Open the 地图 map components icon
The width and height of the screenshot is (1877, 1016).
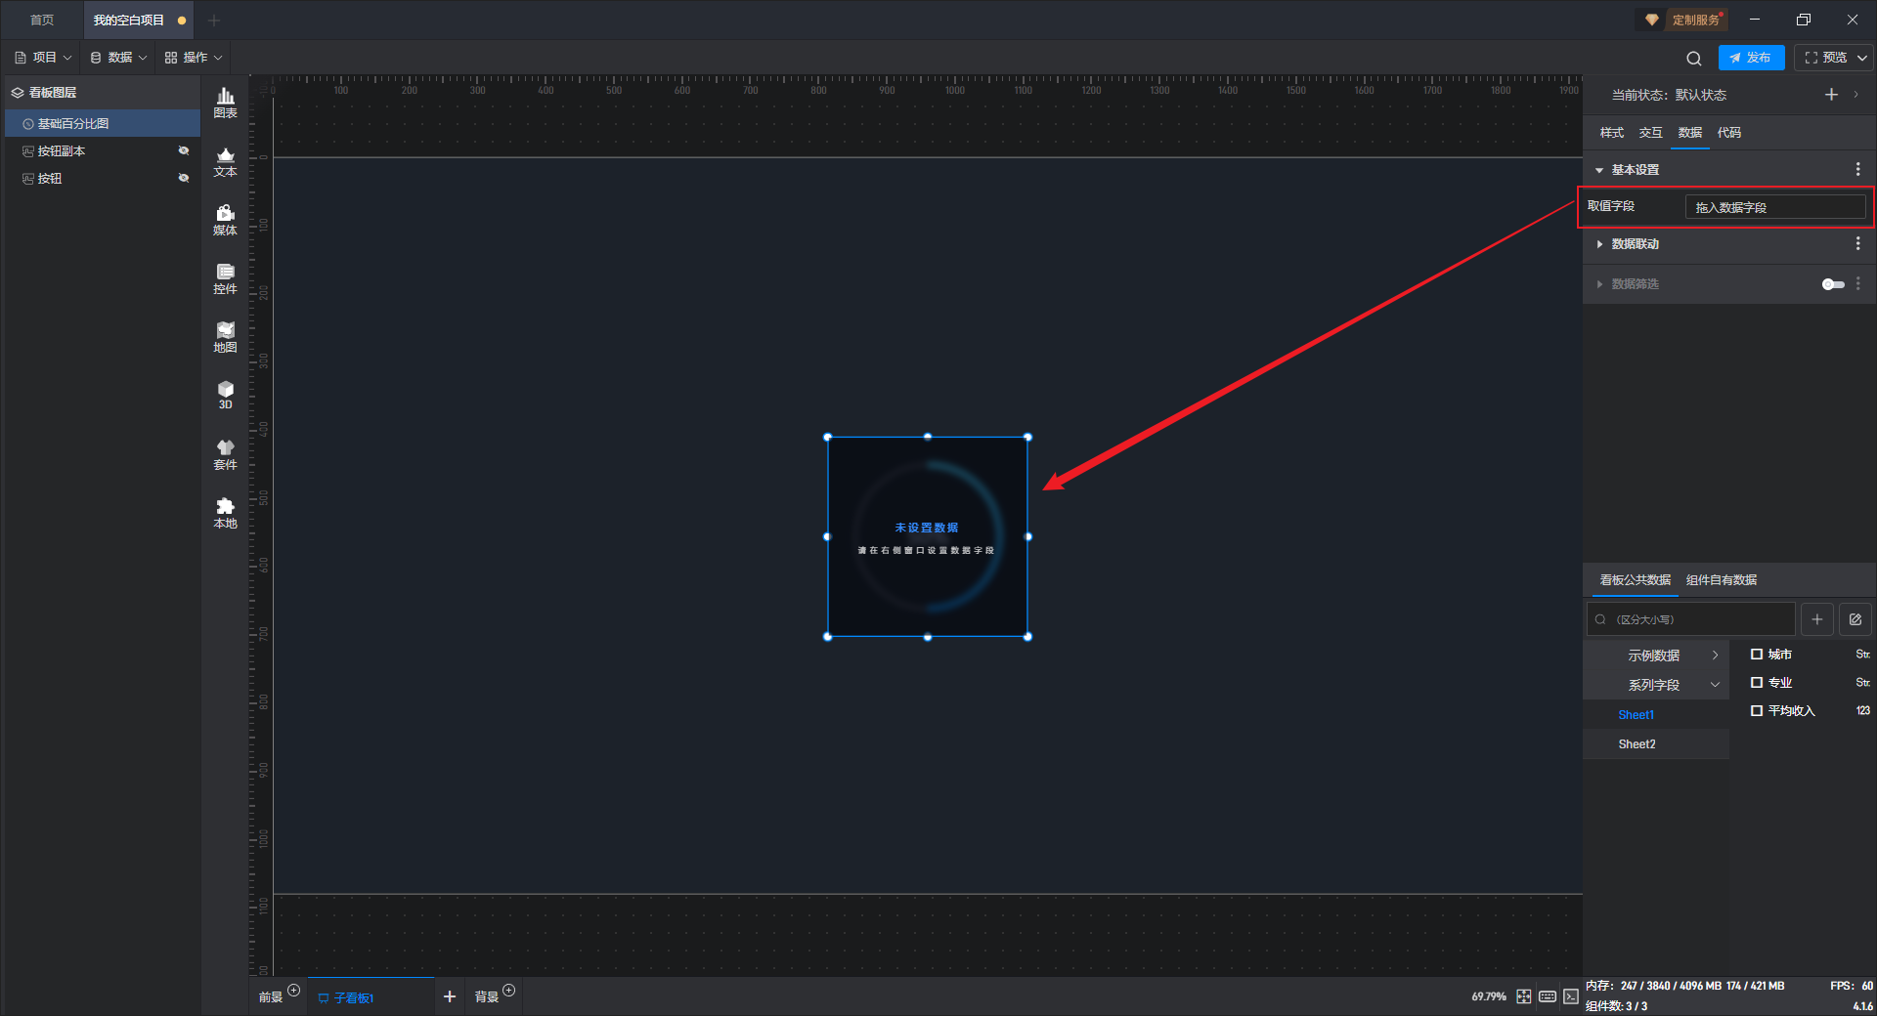225,337
